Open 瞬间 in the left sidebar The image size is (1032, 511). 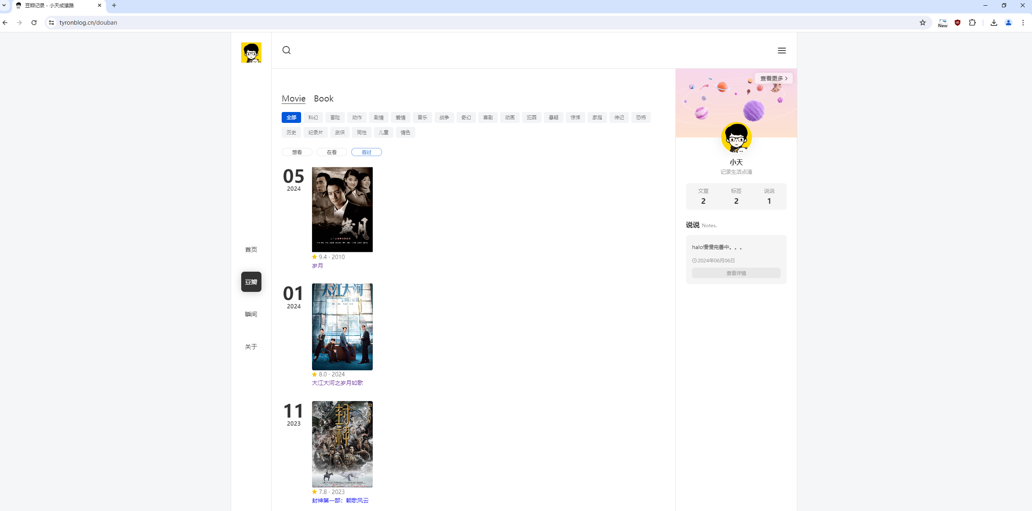(251, 314)
